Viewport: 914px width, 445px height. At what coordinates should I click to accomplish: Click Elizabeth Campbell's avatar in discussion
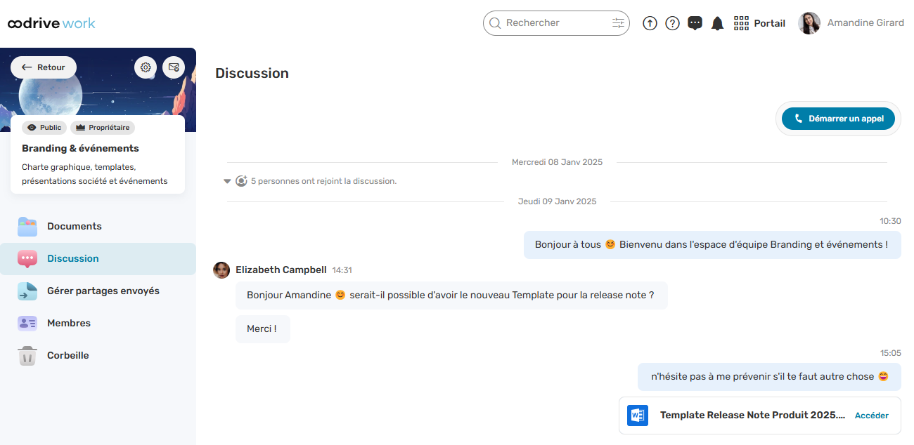coord(221,270)
